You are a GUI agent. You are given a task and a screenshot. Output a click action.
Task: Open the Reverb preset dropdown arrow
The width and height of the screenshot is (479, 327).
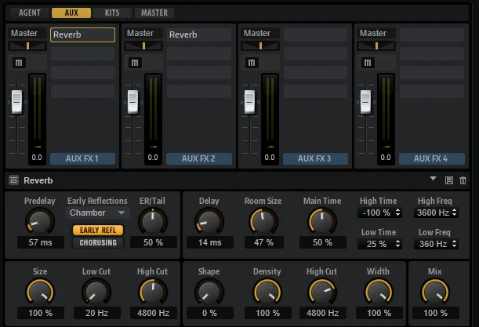433,179
